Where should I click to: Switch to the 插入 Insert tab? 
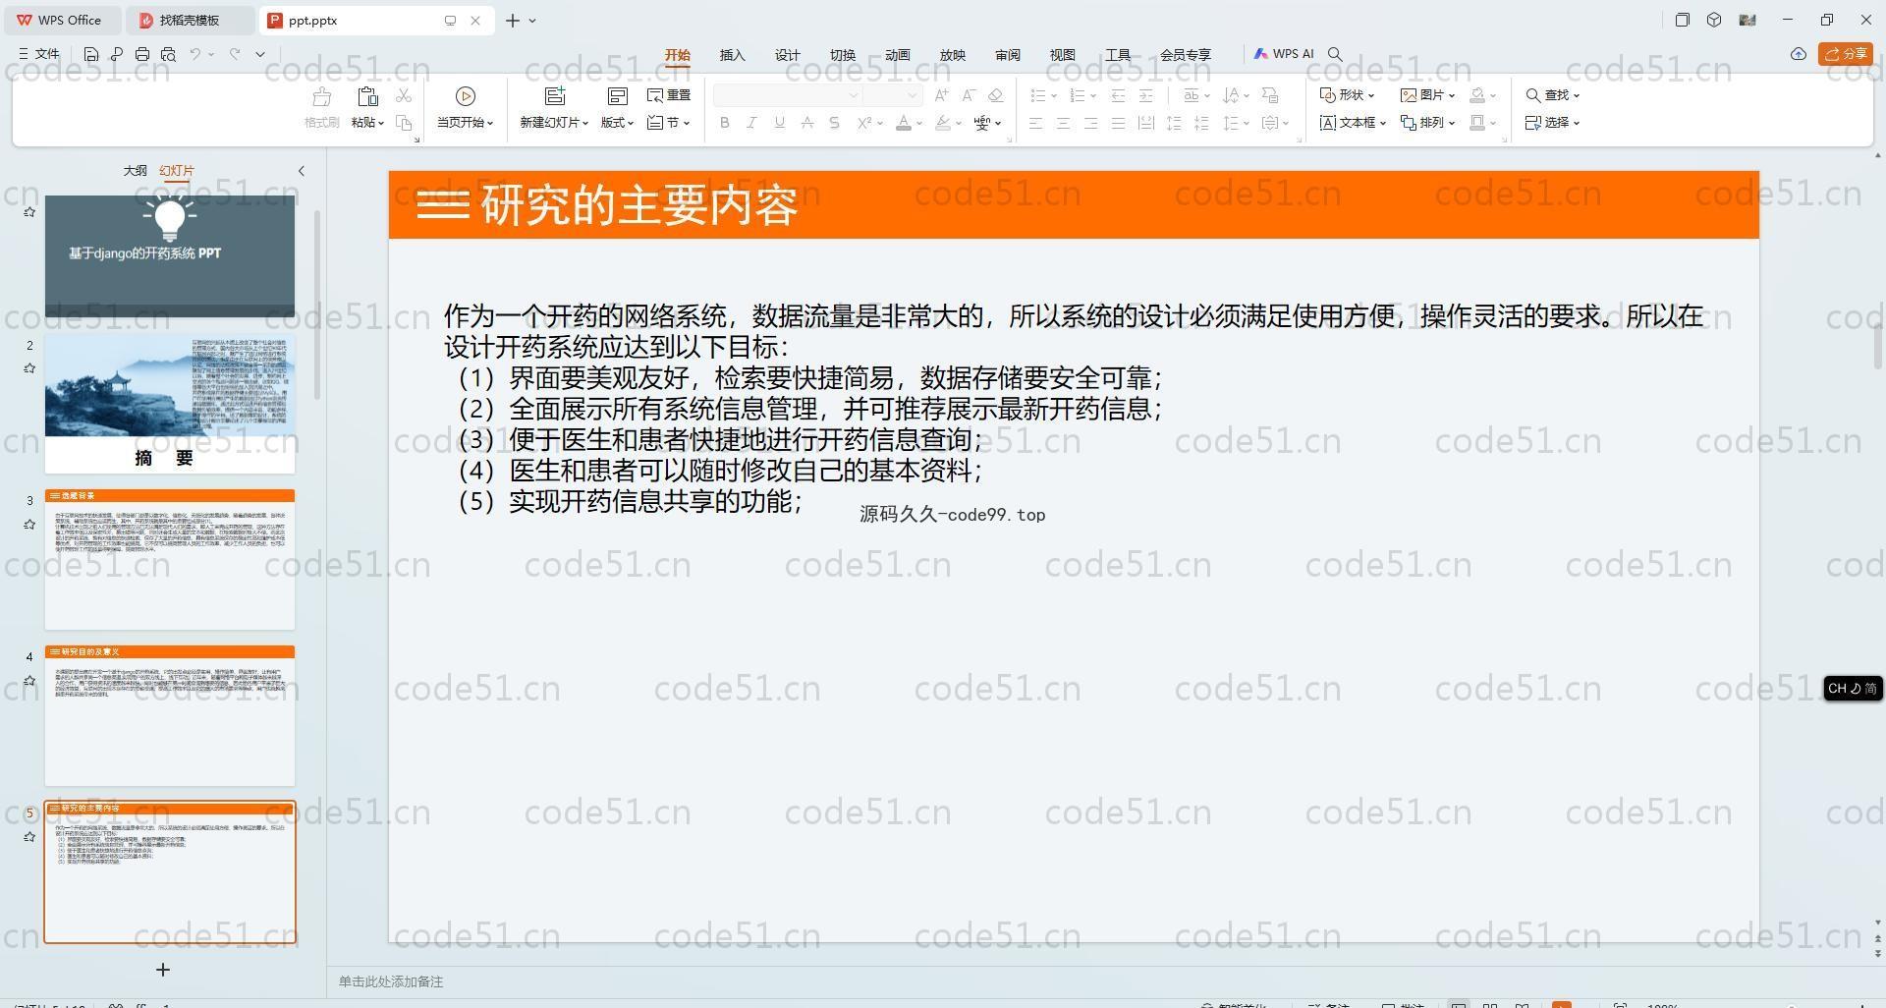click(x=733, y=55)
